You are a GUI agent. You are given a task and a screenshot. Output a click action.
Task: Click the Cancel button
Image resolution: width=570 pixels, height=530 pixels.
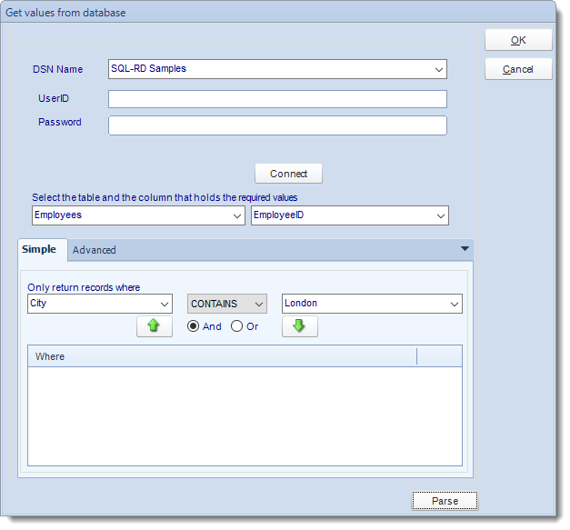[518, 69]
